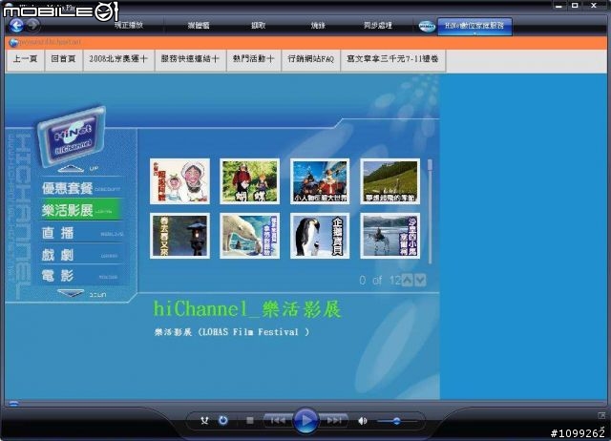This screenshot has height=441, width=611.
Task: Toggle repeat playback
Action: pos(222,420)
